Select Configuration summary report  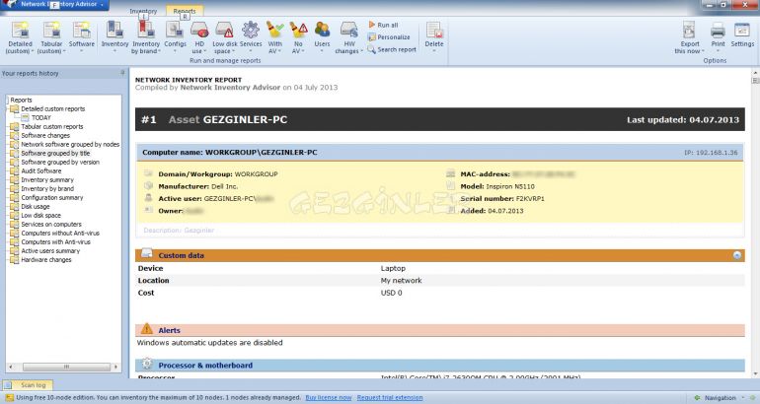coord(52,197)
